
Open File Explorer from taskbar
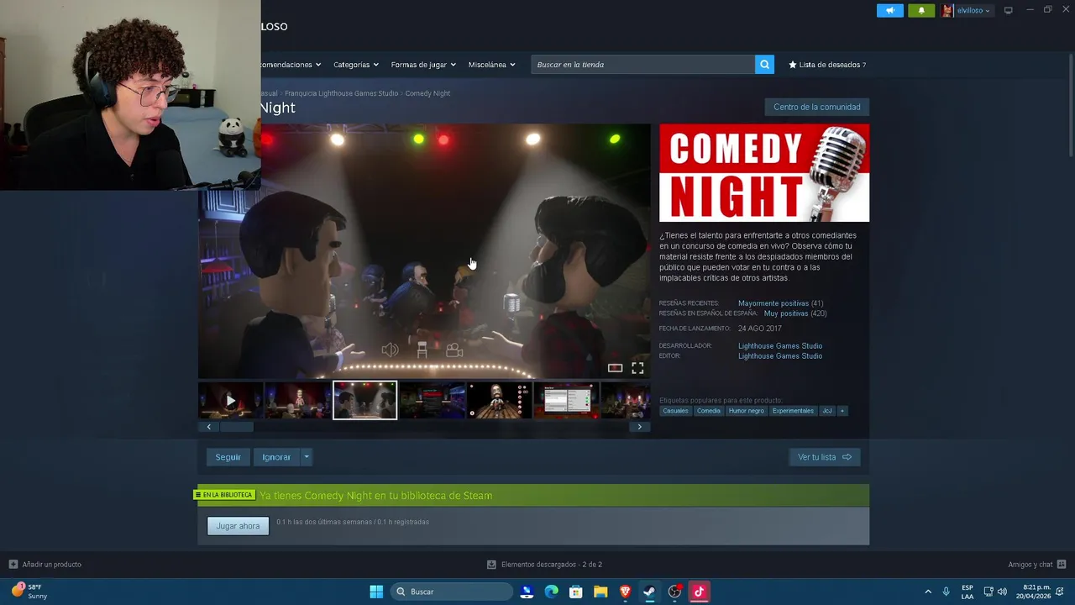(600, 592)
